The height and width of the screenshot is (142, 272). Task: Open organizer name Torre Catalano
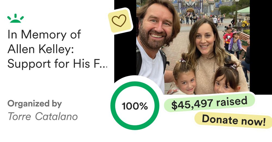(43, 117)
